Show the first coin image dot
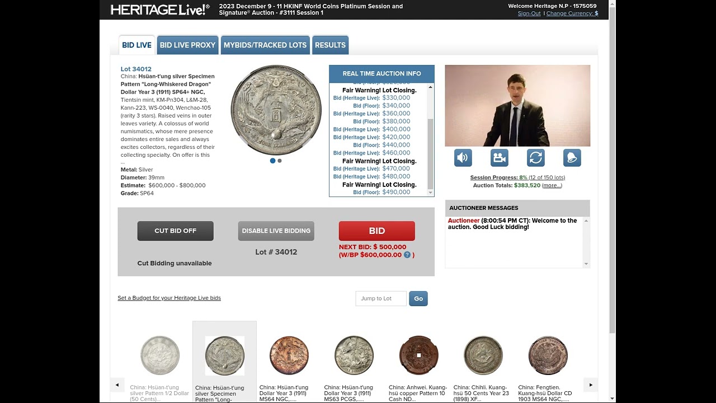 pos(272,161)
